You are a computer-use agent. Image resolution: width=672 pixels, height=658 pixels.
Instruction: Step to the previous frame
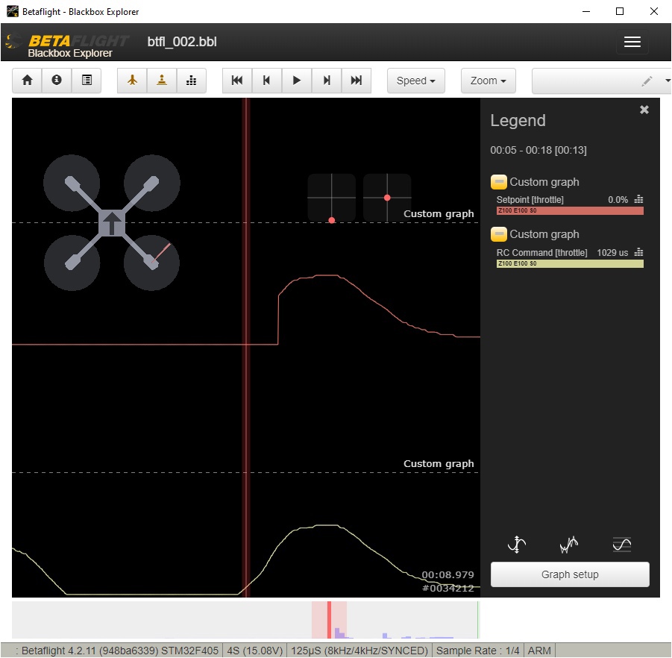pos(266,81)
